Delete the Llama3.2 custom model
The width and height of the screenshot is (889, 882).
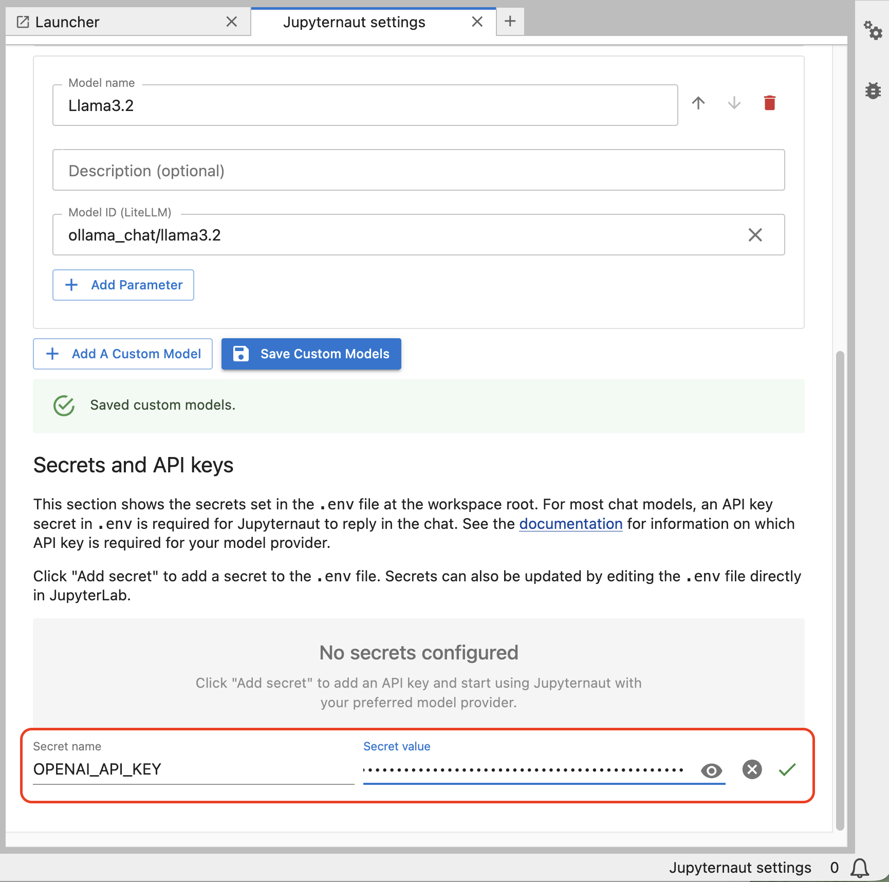(x=769, y=103)
